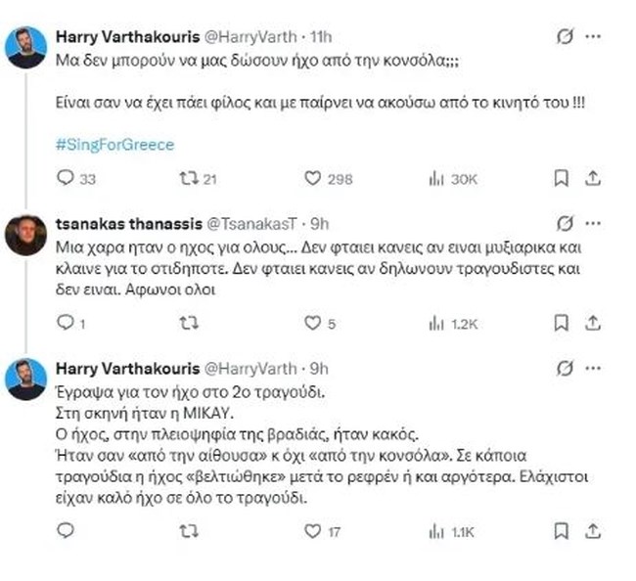Open tsanakas thanassis profile picture
Image resolution: width=636 pixels, height=581 pixels.
(x=26, y=235)
